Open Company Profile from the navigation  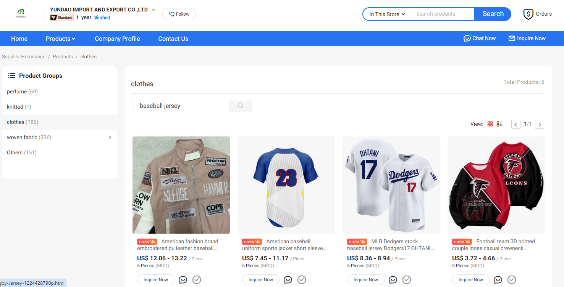click(x=117, y=38)
